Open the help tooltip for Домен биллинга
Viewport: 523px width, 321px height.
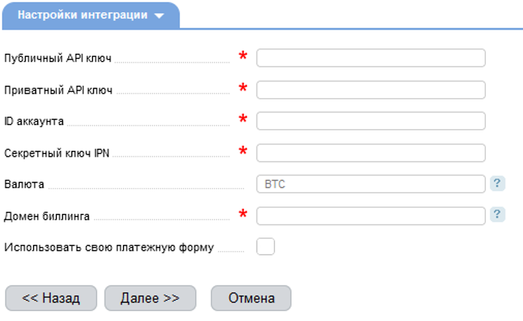click(498, 214)
